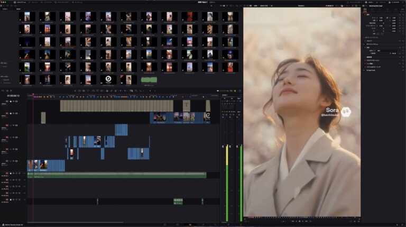Click the Mixer panel title ミキサー
406x227 pixels.
225,95
